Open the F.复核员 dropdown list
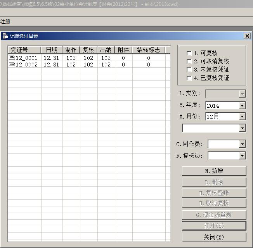The height and width of the screenshot is (248, 253). click(242, 156)
